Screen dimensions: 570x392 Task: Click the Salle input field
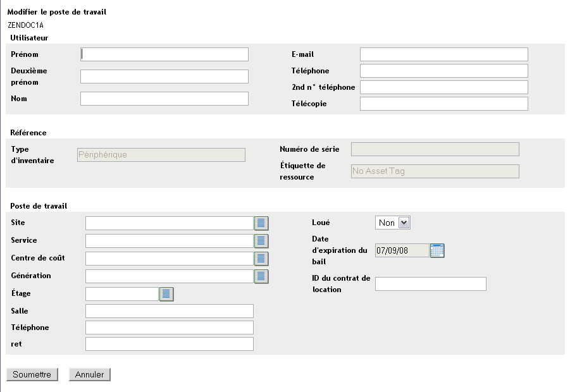169,311
